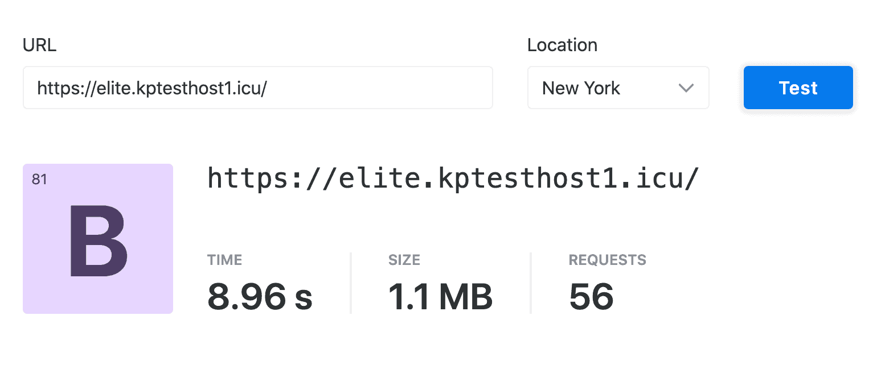Click the large B grade letter

pyautogui.click(x=99, y=242)
